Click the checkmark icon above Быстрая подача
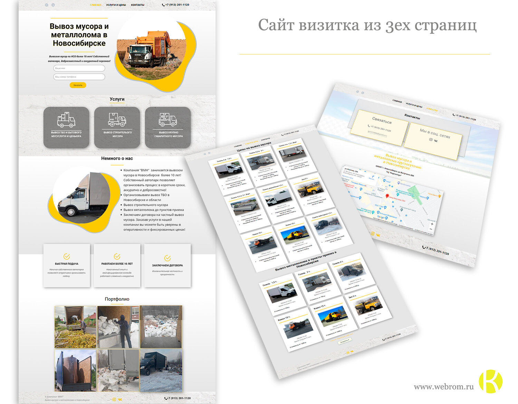 click(x=67, y=256)
